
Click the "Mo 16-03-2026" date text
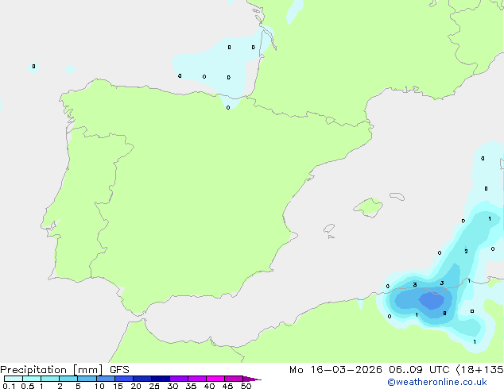(x=335, y=370)
